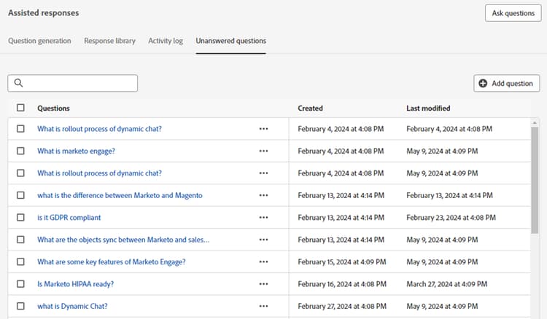Open more options for key features question
The image size is (547, 319).
pos(263,262)
